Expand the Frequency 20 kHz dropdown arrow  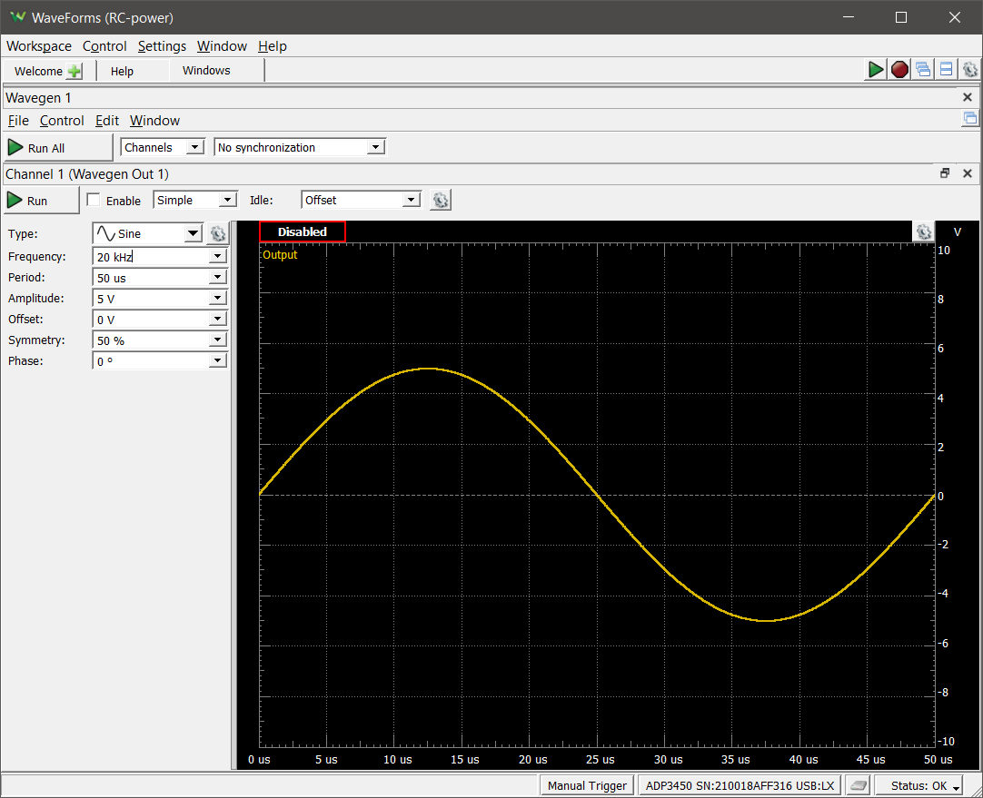(217, 256)
